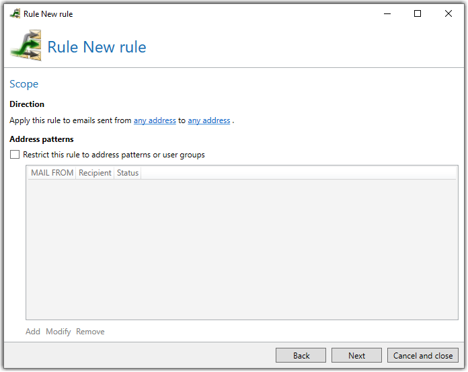Open the sender 'any address' link

[x=155, y=120]
